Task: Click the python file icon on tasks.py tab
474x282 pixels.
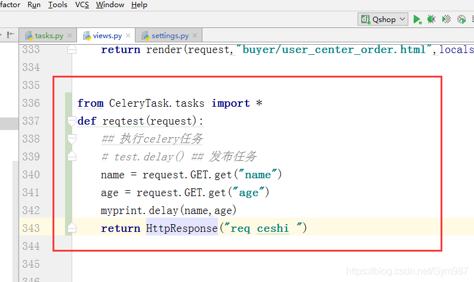Action: 29,36
